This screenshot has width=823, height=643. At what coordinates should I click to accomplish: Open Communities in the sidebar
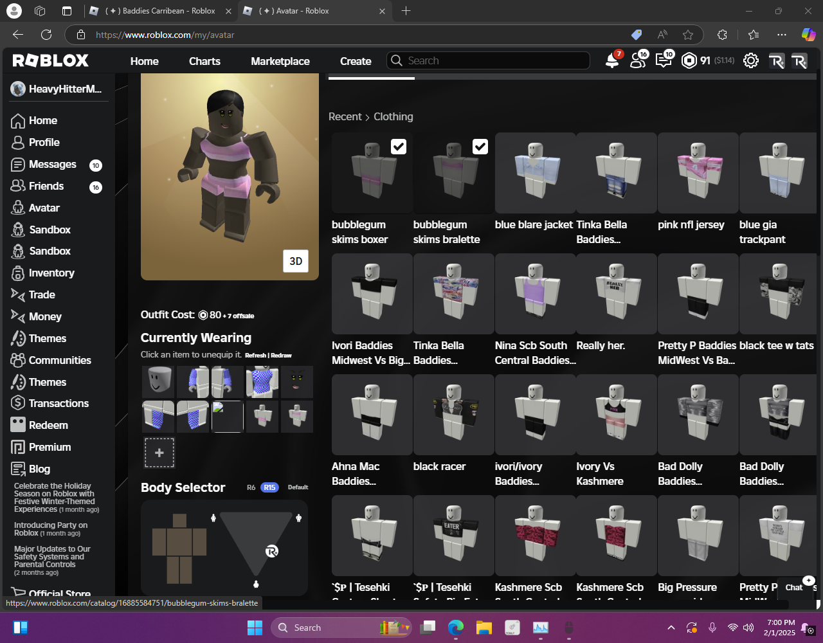(x=60, y=360)
